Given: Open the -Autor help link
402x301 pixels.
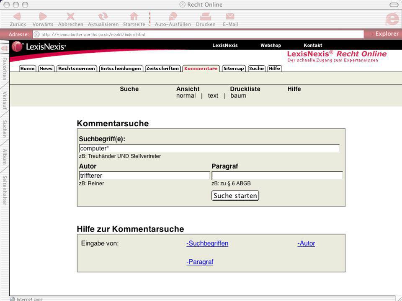Looking at the screenshot, I should point(307,243).
